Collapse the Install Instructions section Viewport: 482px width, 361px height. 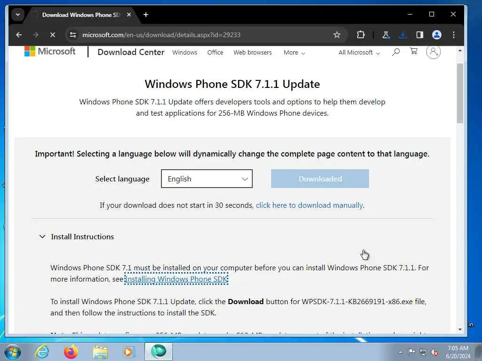76,237
